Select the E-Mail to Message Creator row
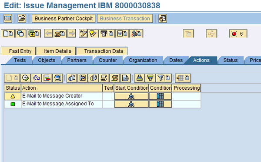Screen dimensions: 261x162 [103, 96]
